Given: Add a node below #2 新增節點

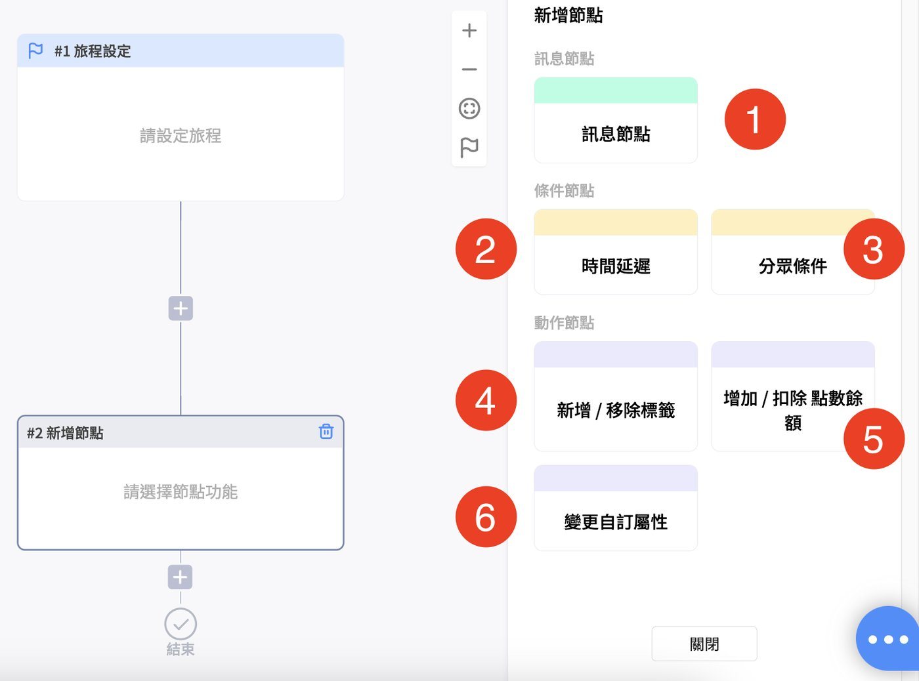Looking at the screenshot, I should 181,577.
